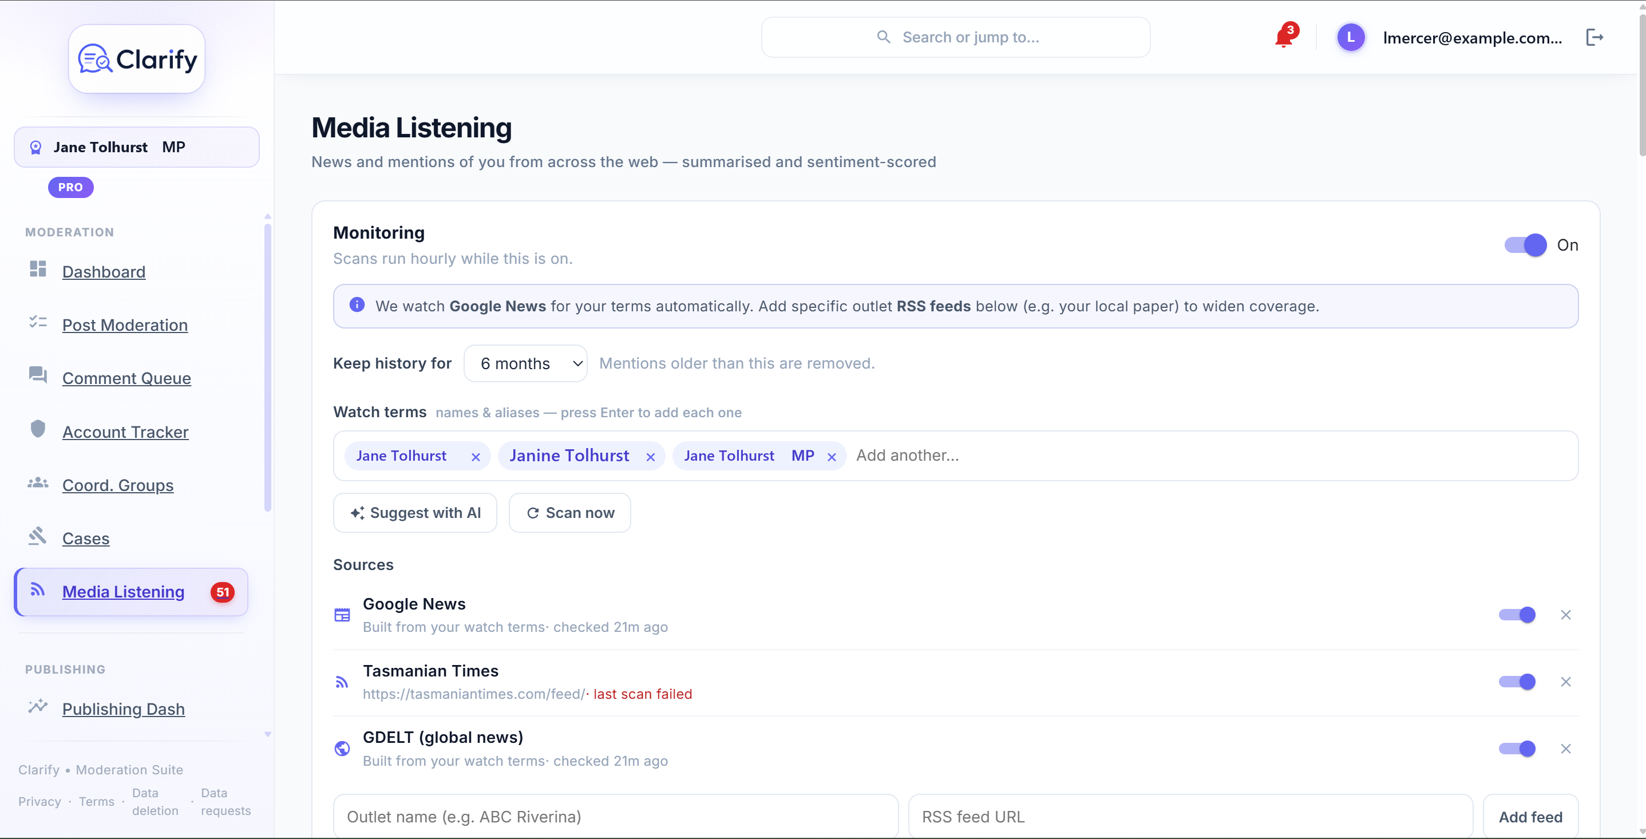Click the Post Moderation checklist icon

(38, 322)
